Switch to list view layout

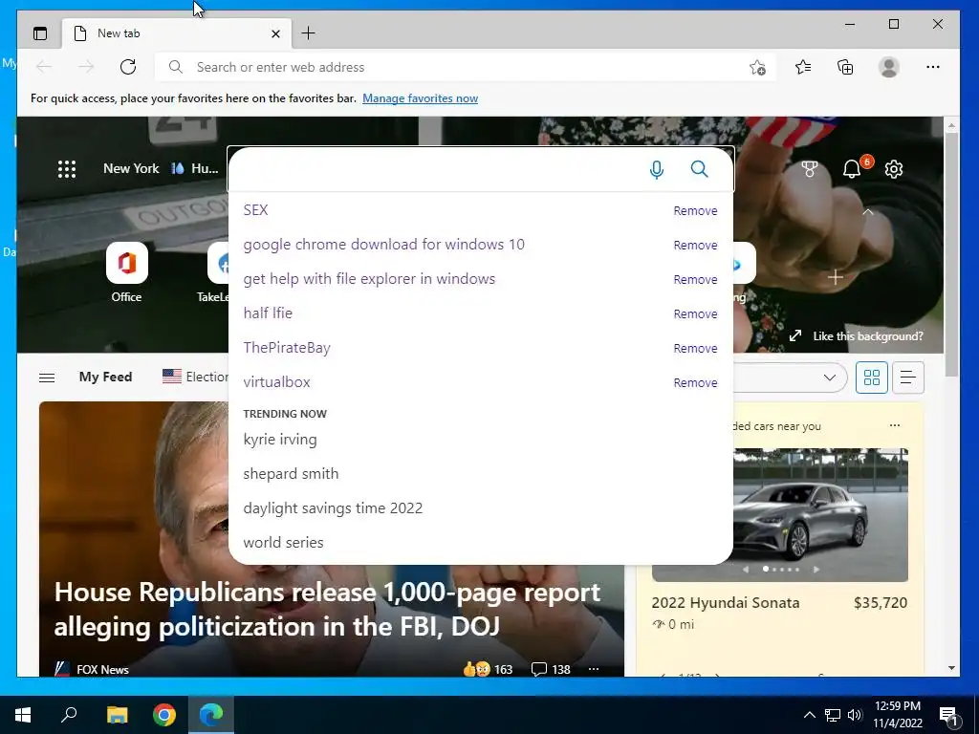click(x=908, y=377)
